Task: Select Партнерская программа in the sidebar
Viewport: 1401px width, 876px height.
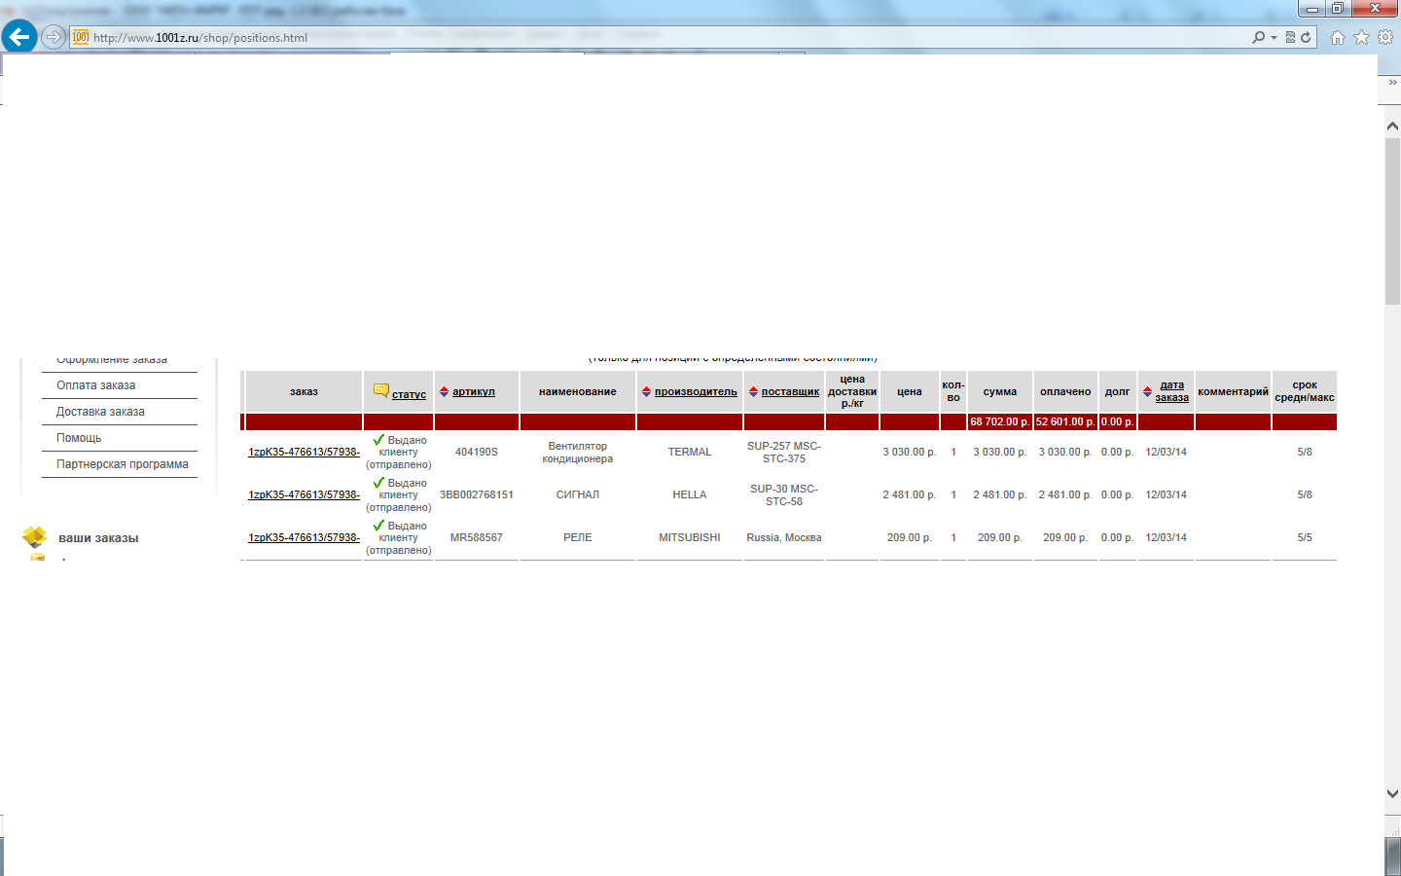Action: coord(122,464)
